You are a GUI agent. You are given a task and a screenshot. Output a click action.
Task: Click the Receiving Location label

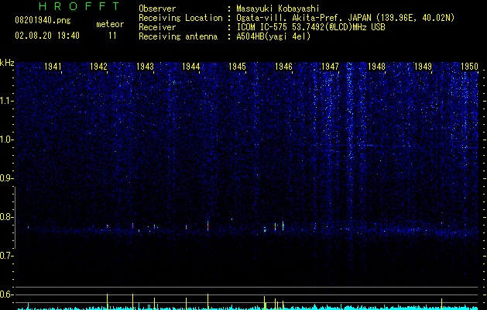coord(180,18)
